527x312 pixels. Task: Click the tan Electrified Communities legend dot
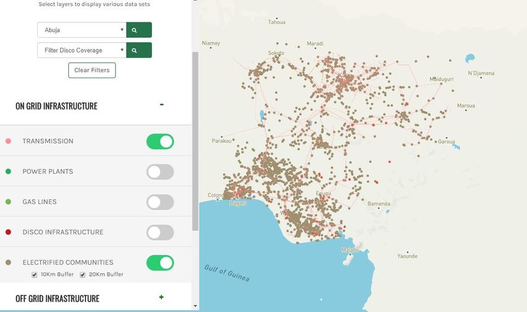7,262
